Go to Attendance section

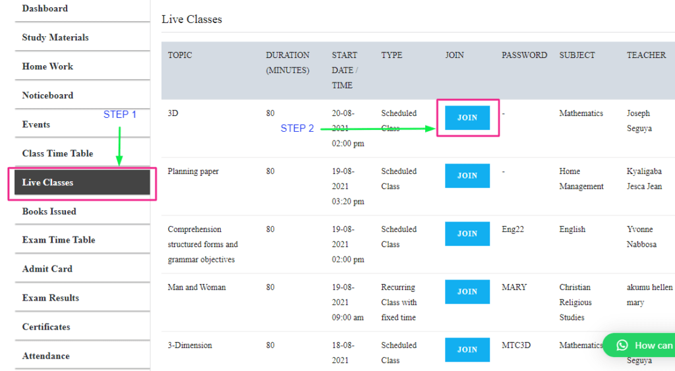[46, 356]
